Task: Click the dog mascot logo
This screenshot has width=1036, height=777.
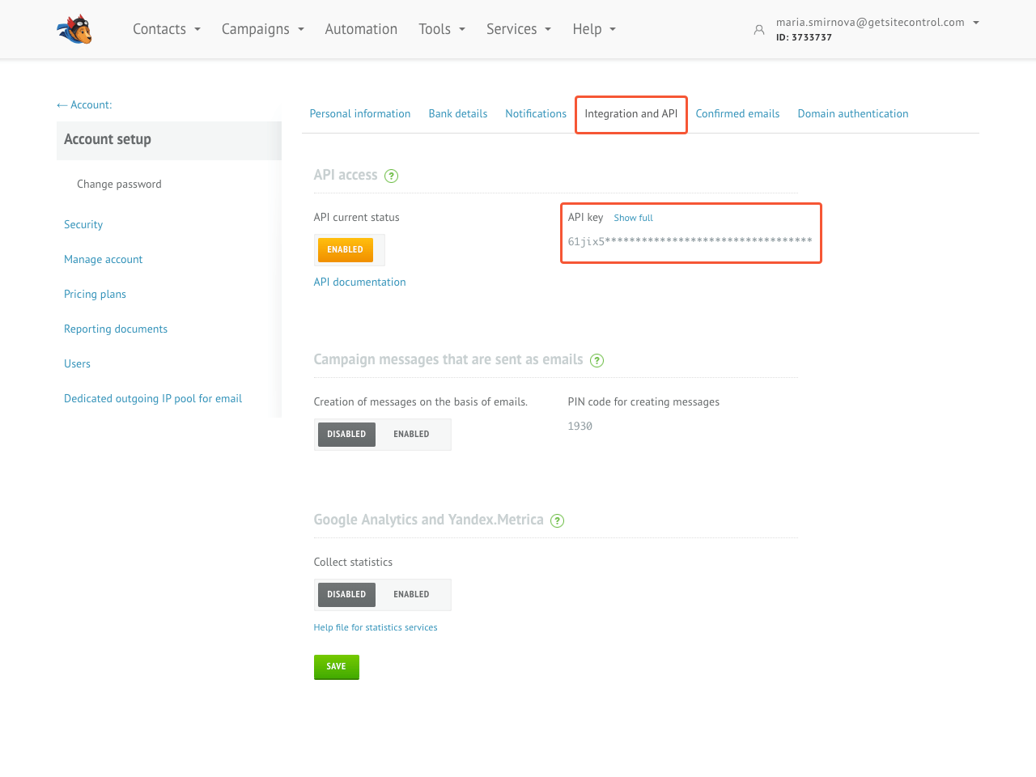Action: (x=74, y=30)
